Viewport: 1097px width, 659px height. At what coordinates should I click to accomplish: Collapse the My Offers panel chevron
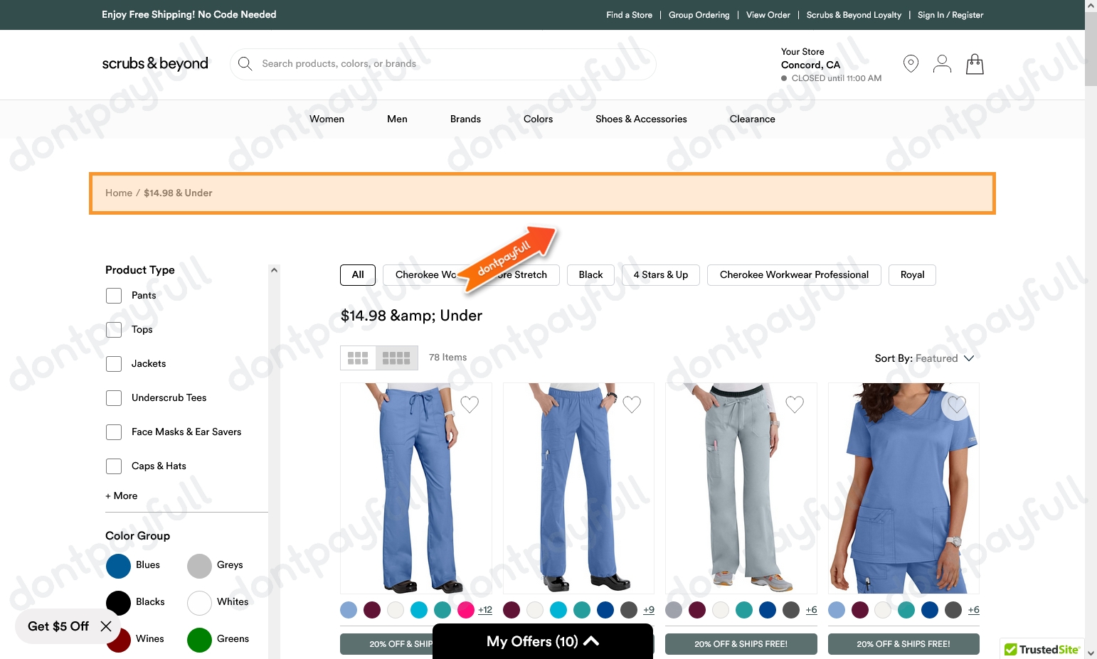(591, 641)
